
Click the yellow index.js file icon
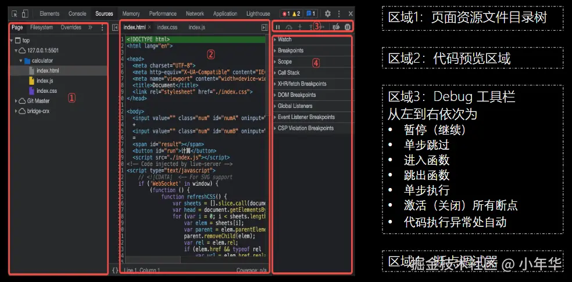(x=31, y=81)
